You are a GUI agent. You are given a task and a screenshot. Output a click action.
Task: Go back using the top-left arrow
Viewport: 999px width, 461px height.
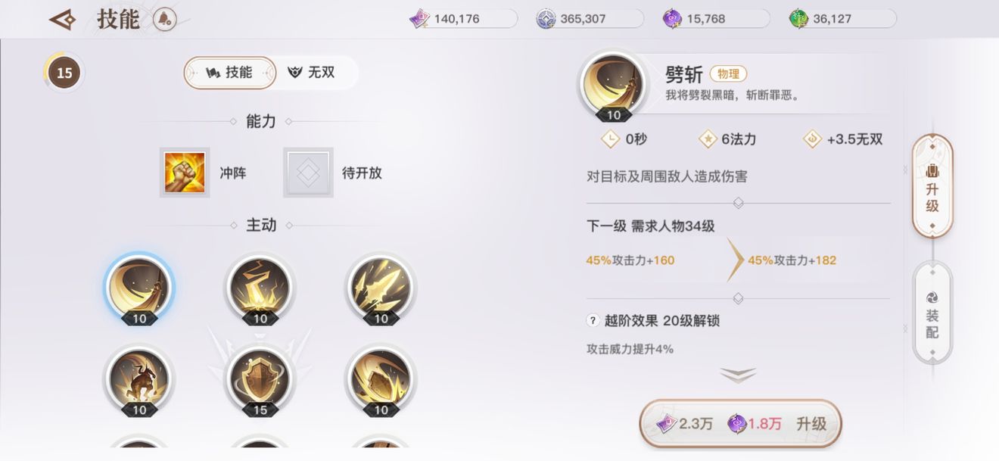[x=62, y=20]
